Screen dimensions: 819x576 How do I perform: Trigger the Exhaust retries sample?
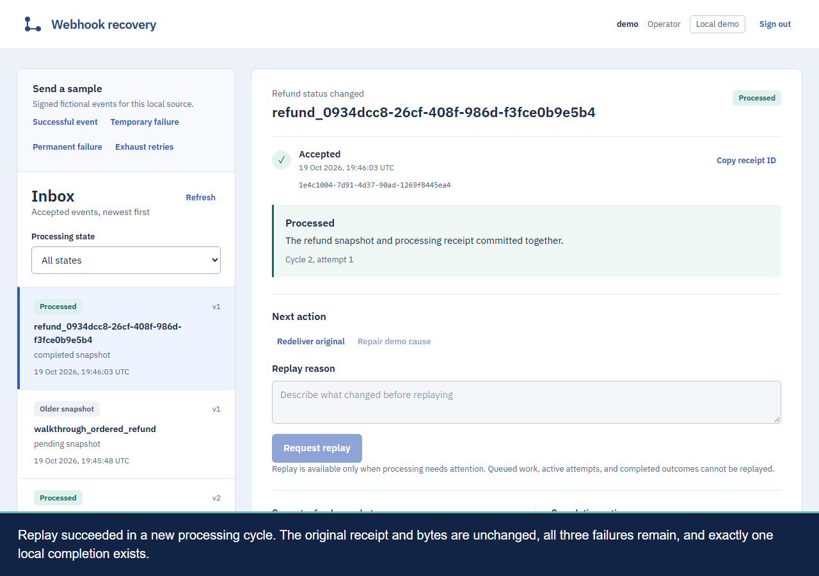point(145,147)
